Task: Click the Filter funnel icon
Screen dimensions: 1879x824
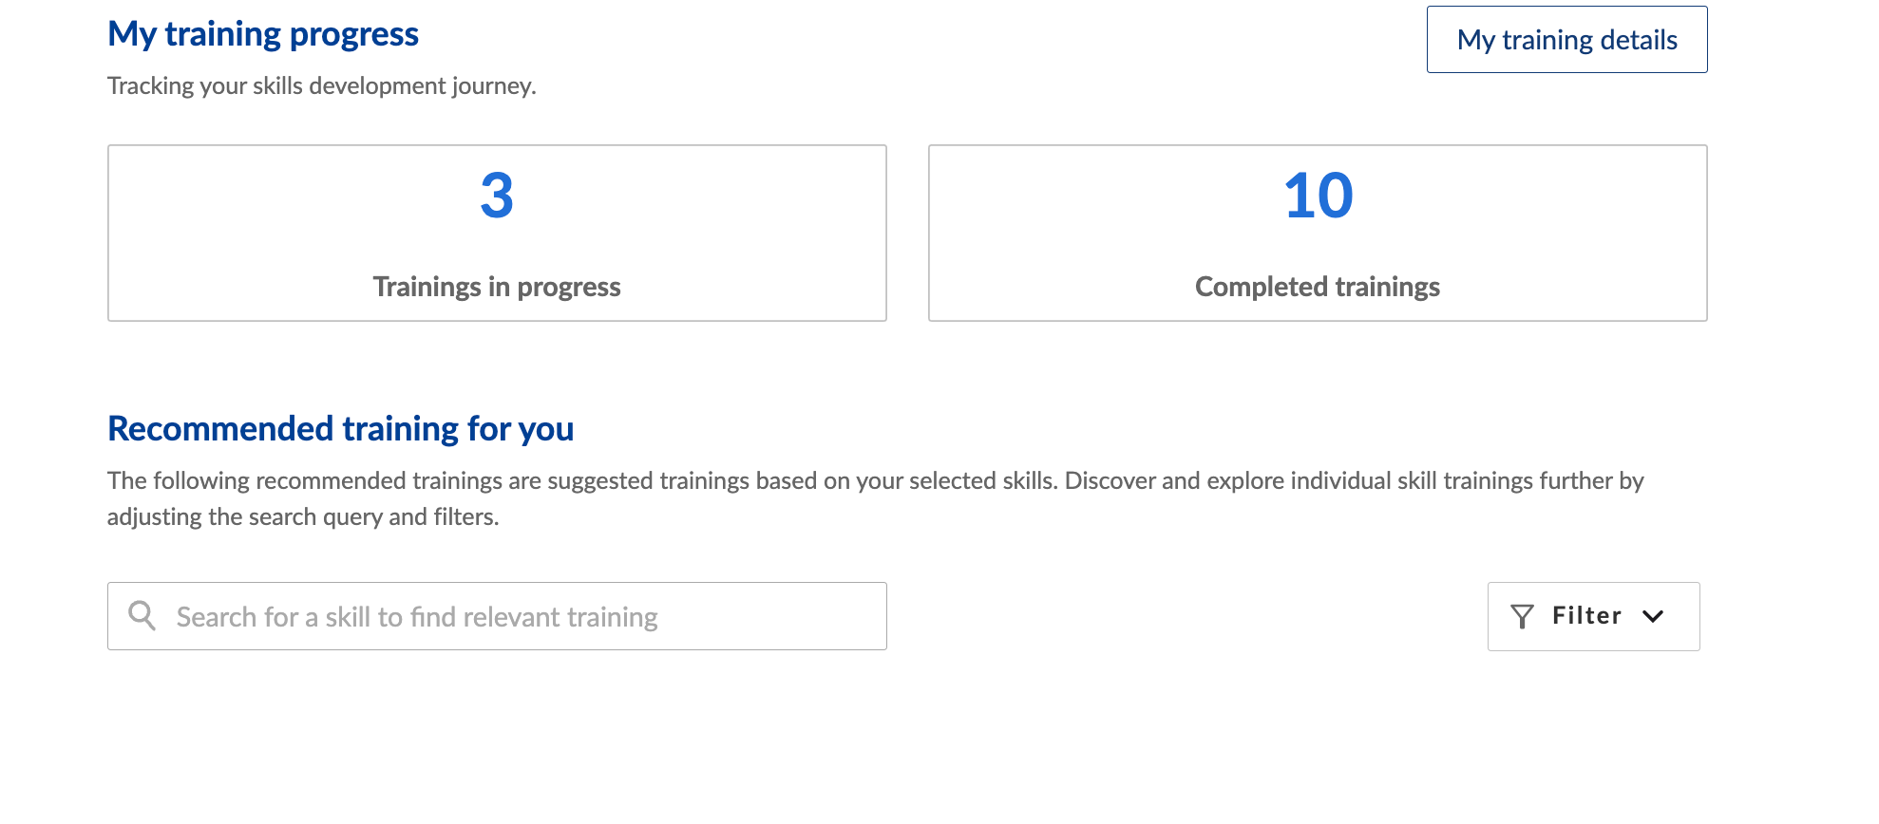Action: 1522,617
